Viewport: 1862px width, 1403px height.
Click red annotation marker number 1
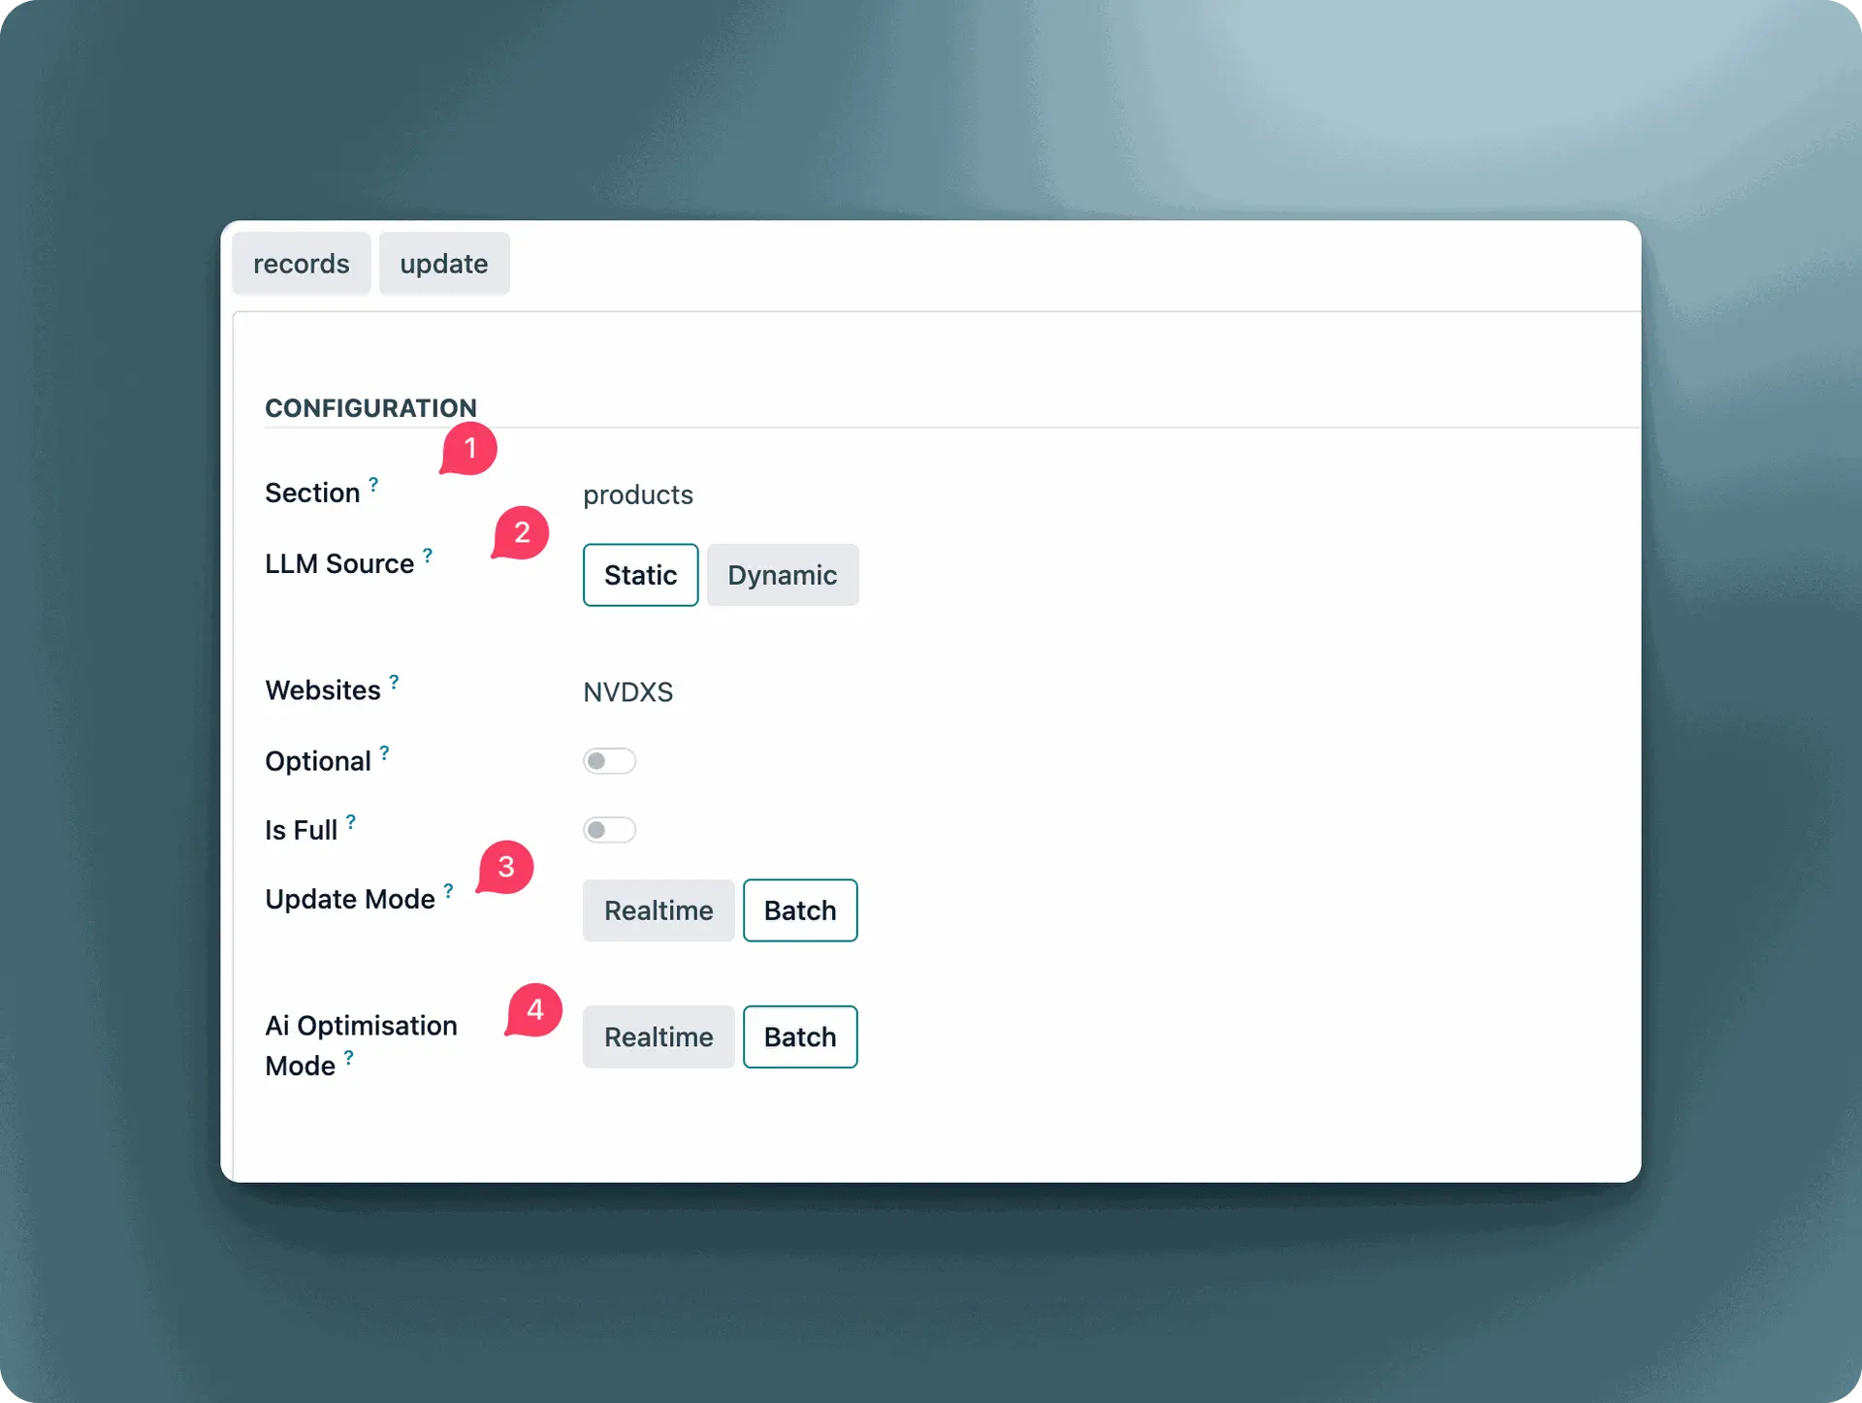tap(469, 448)
